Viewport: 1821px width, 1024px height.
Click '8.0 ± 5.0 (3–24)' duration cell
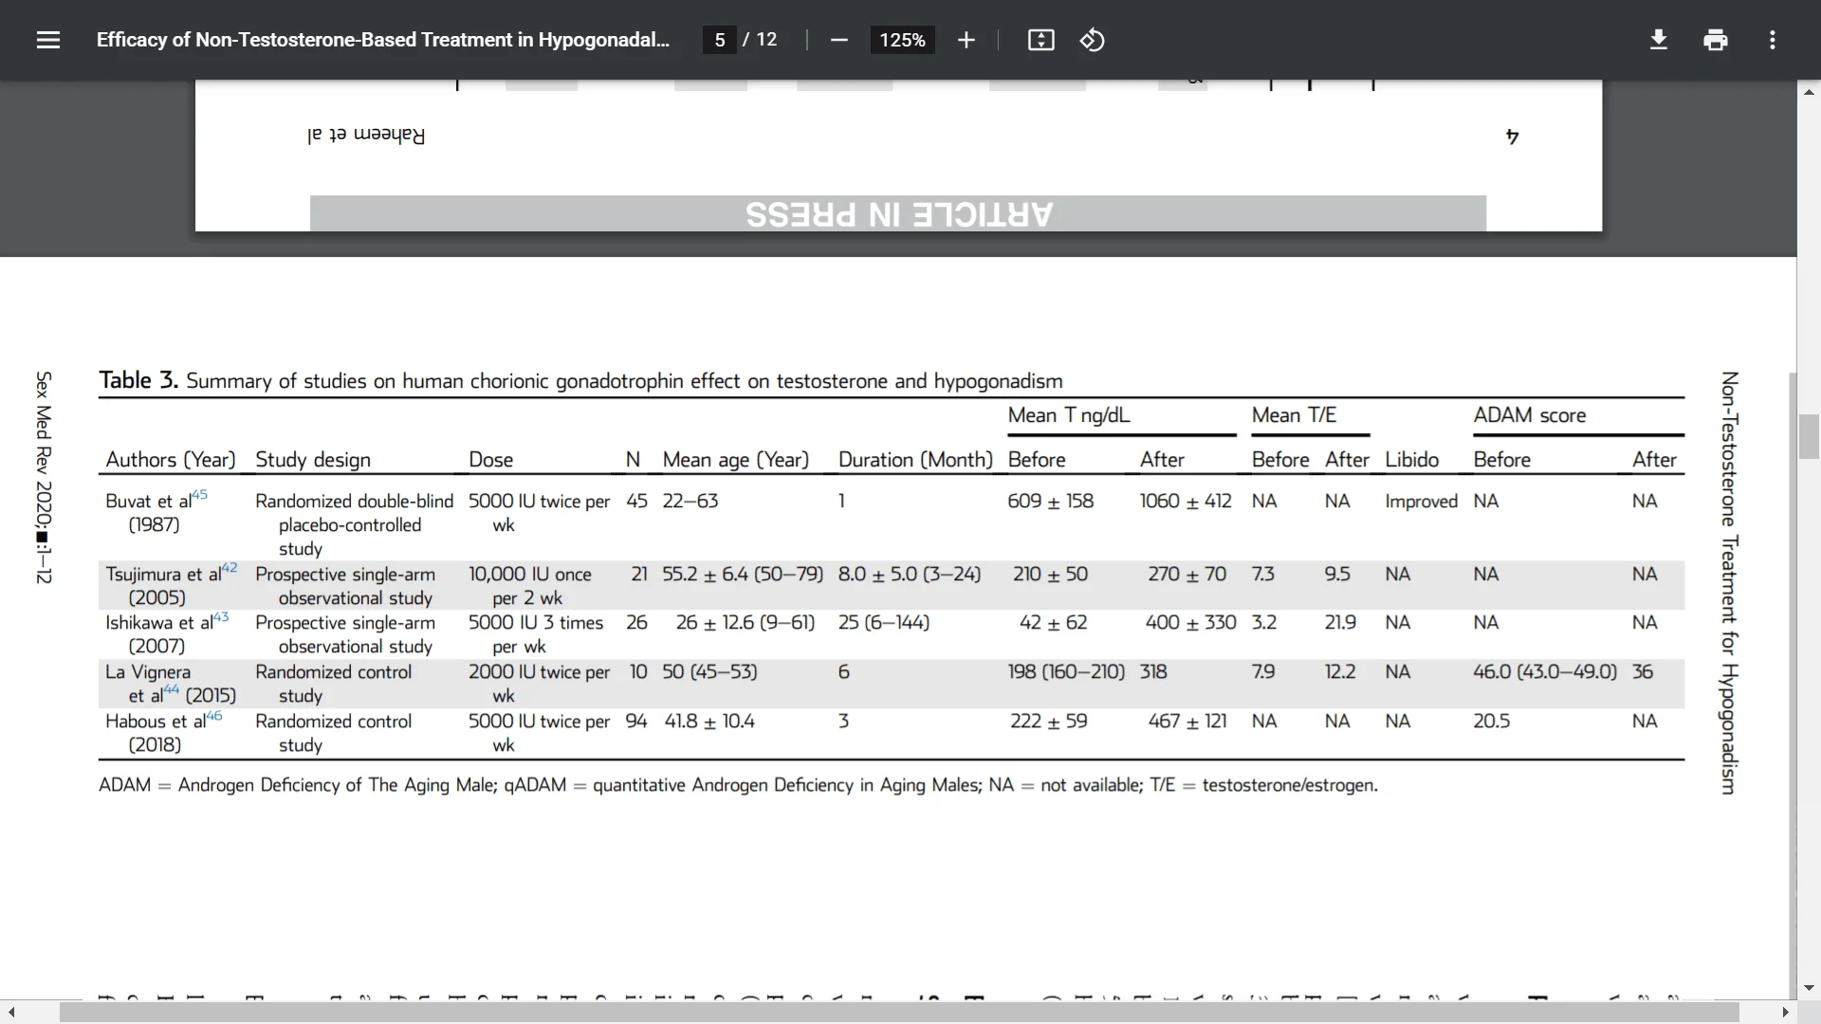pyautogui.click(x=909, y=574)
